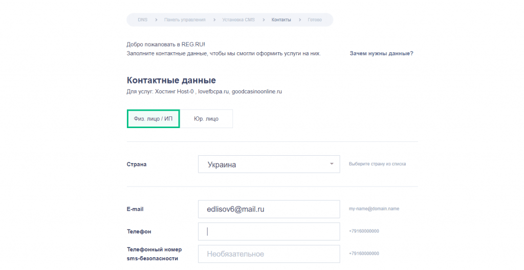
Task: Click the Контактные данные heading
Action: pyautogui.click(x=171, y=80)
